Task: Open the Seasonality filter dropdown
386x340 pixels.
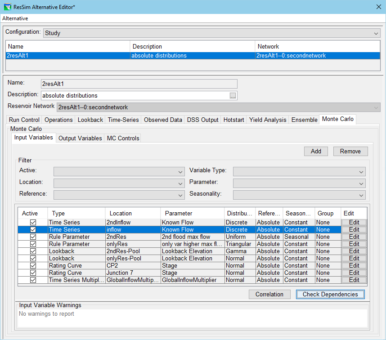Action: pyautogui.click(x=299, y=195)
